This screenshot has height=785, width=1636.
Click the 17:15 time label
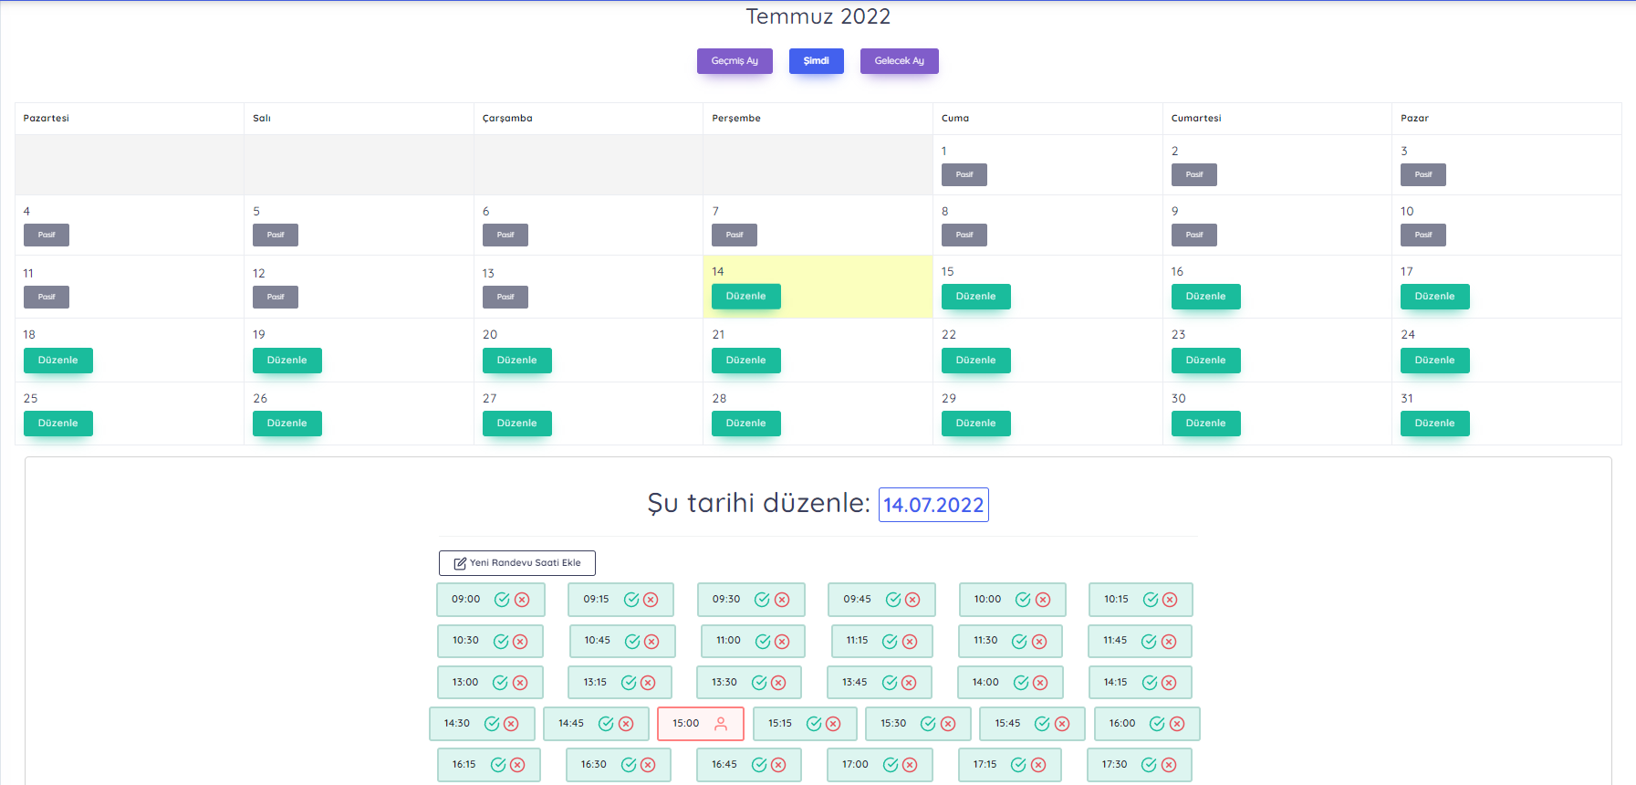[985, 765]
